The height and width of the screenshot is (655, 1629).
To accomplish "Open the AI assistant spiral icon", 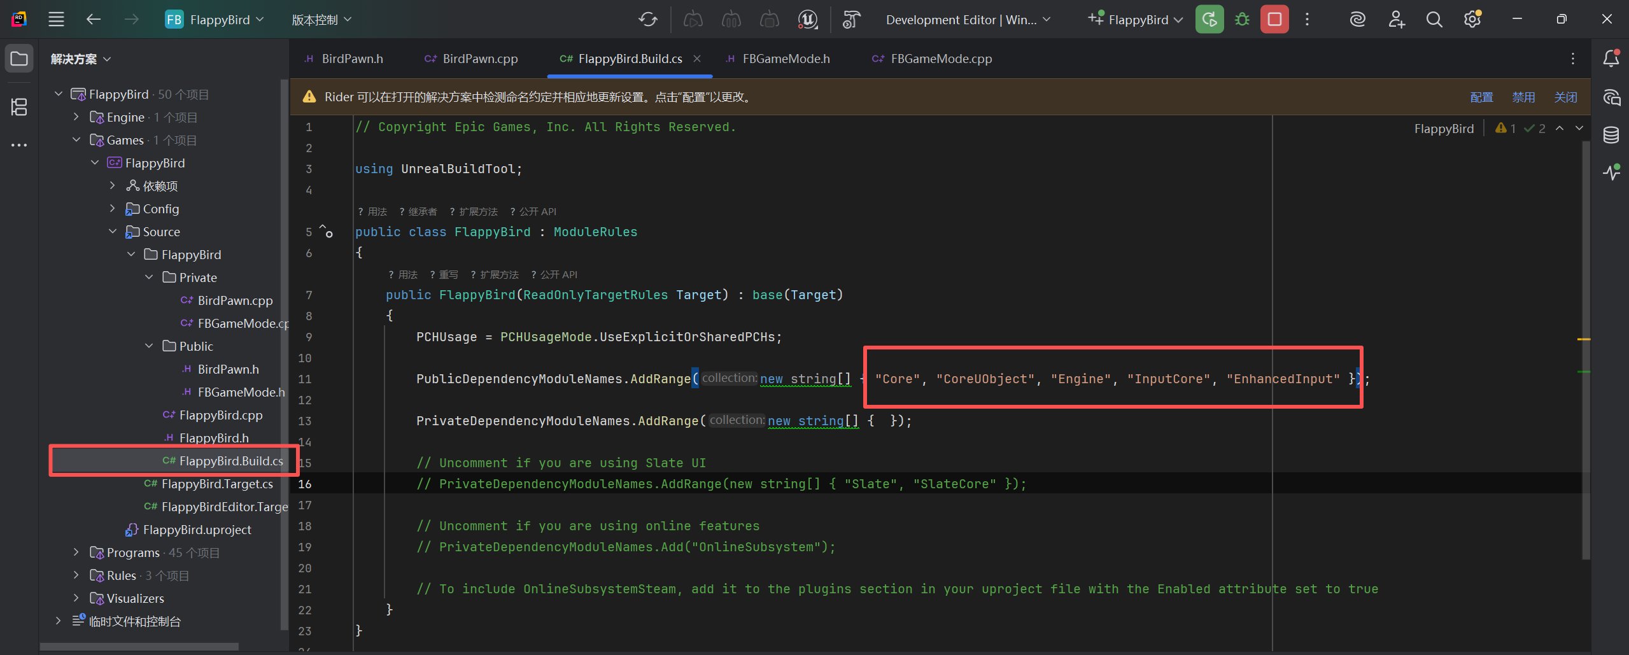I will pos(1357,20).
